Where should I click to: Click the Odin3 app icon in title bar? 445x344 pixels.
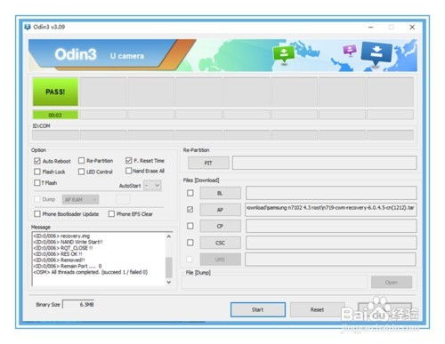click(x=28, y=27)
